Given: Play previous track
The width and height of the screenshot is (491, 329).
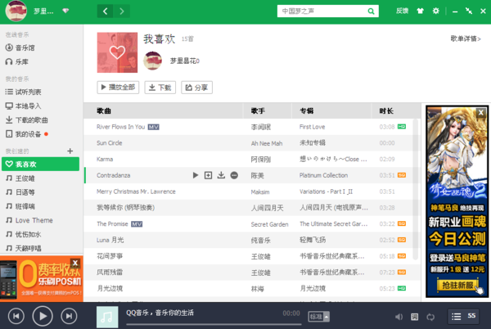Looking at the screenshot, I should [16, 316].
